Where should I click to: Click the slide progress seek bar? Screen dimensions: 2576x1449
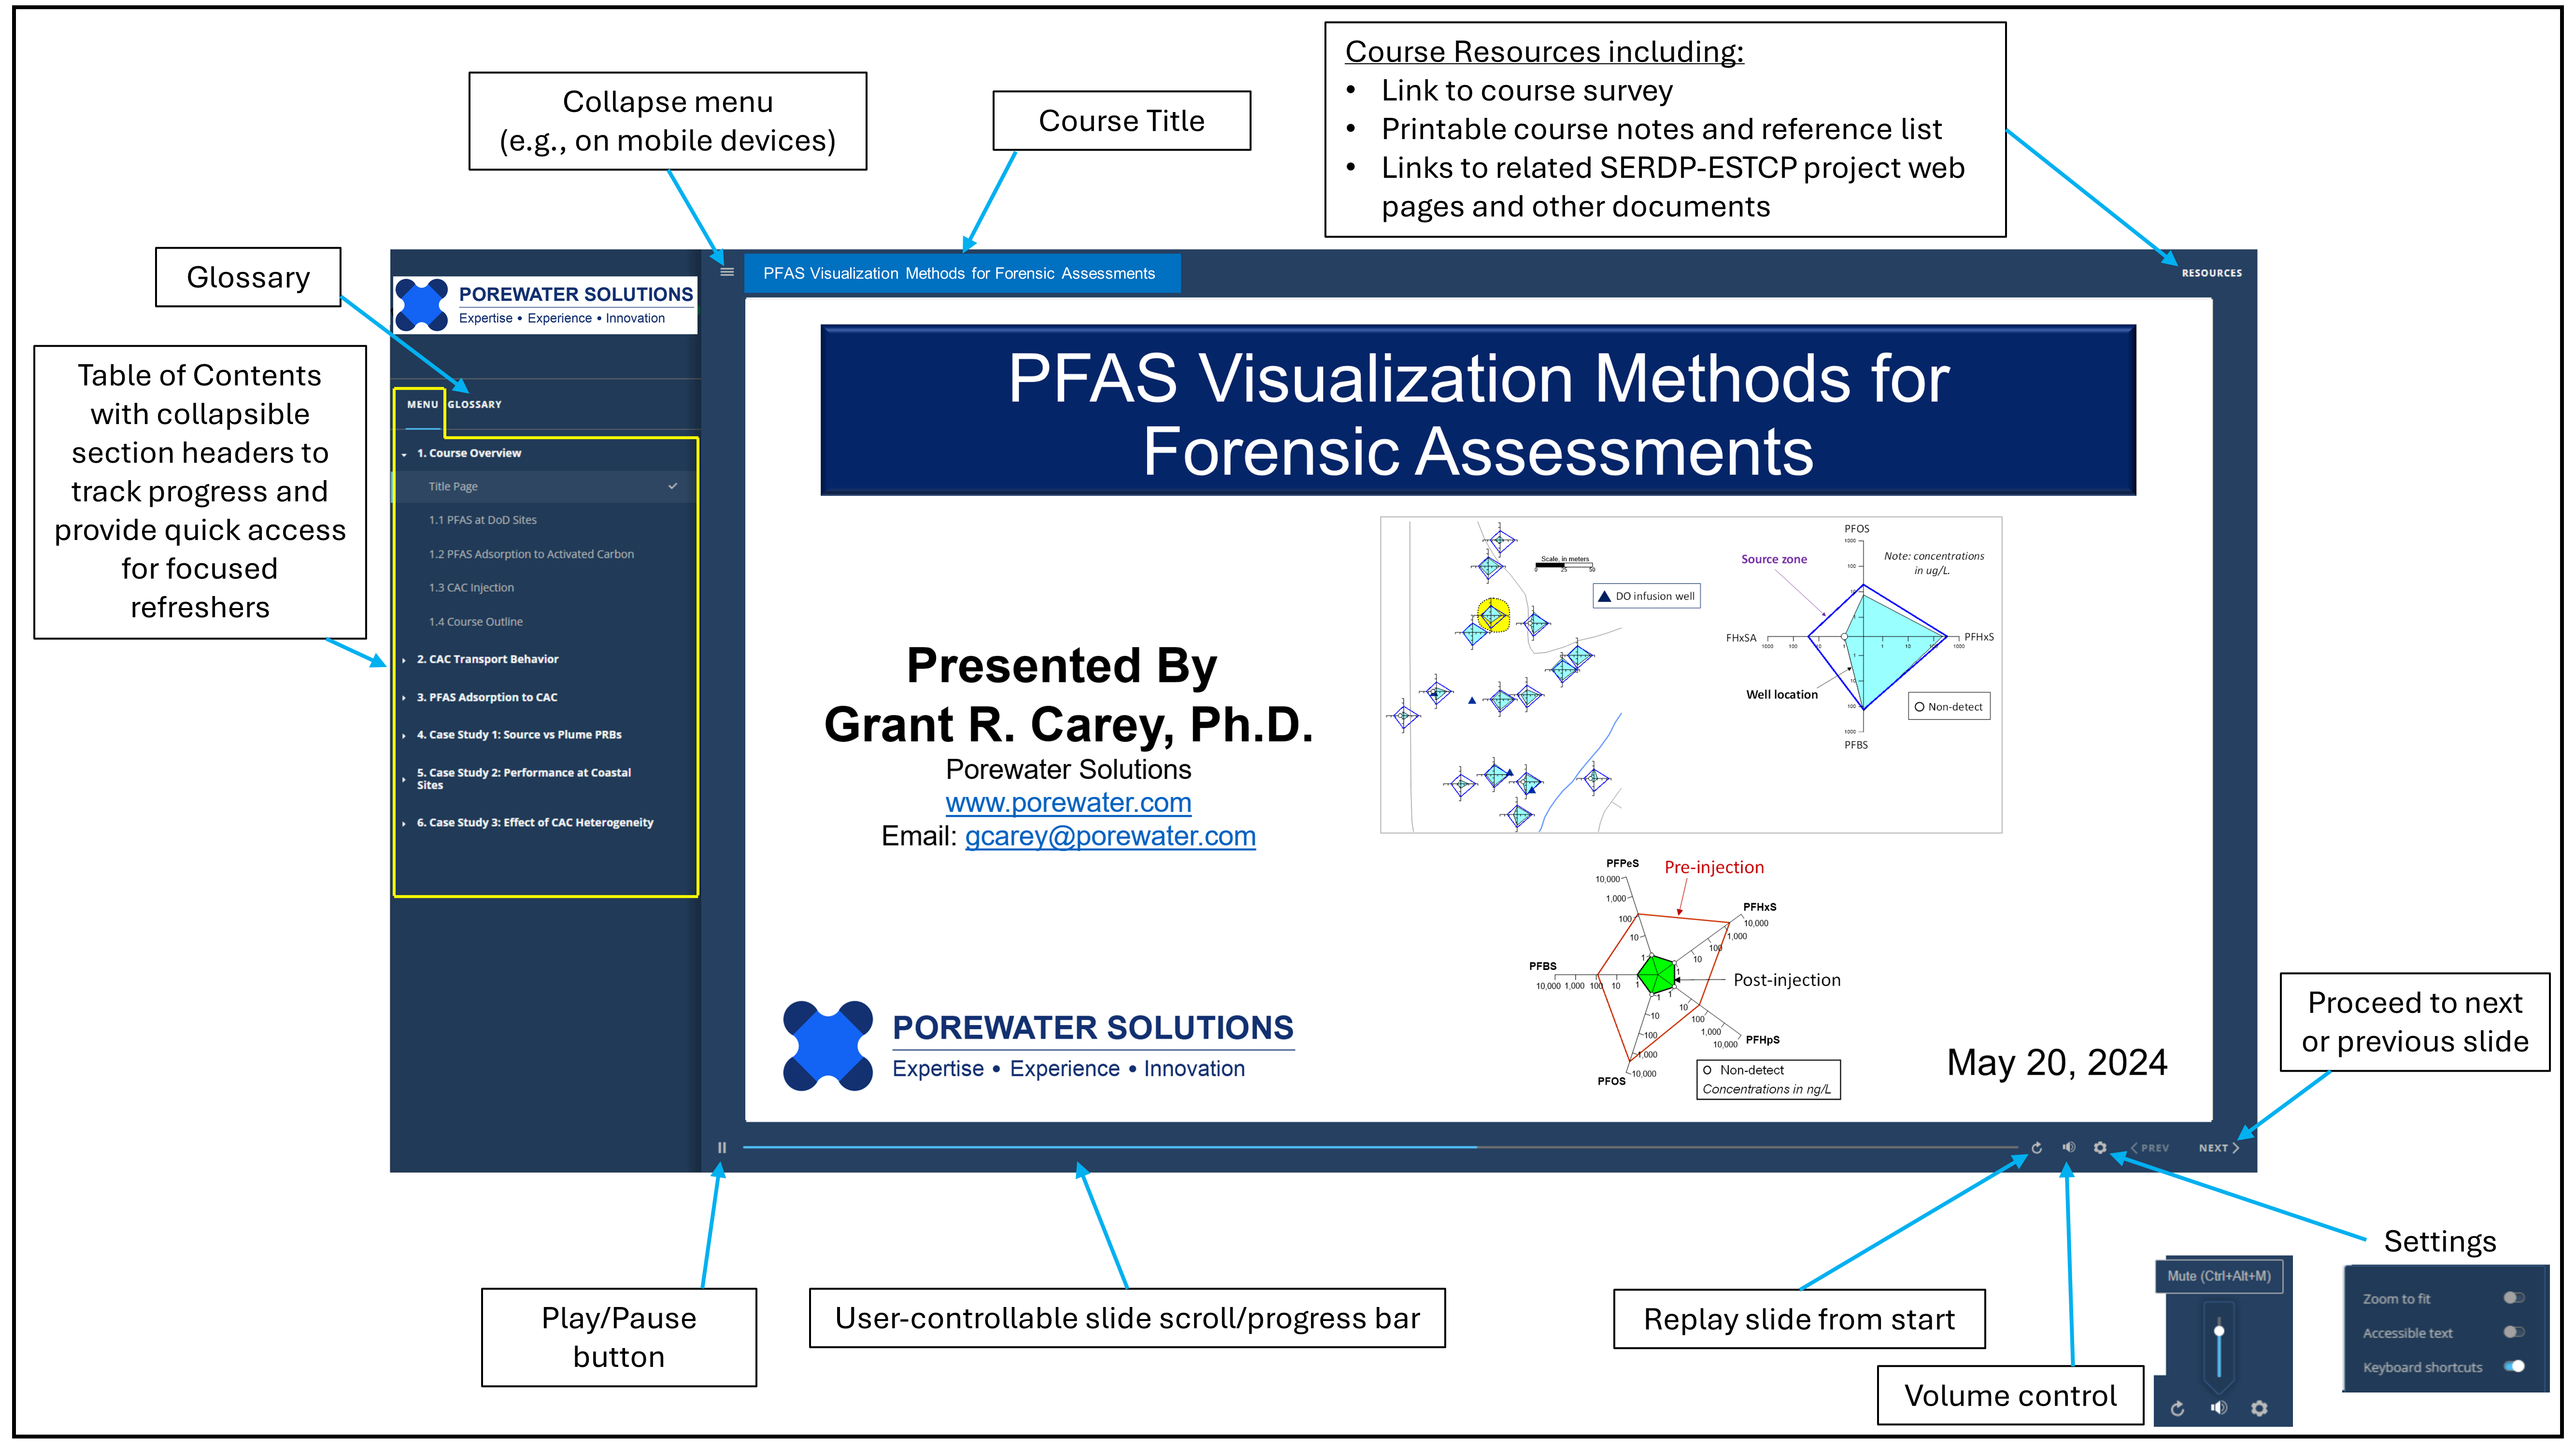(1380, 1147)
